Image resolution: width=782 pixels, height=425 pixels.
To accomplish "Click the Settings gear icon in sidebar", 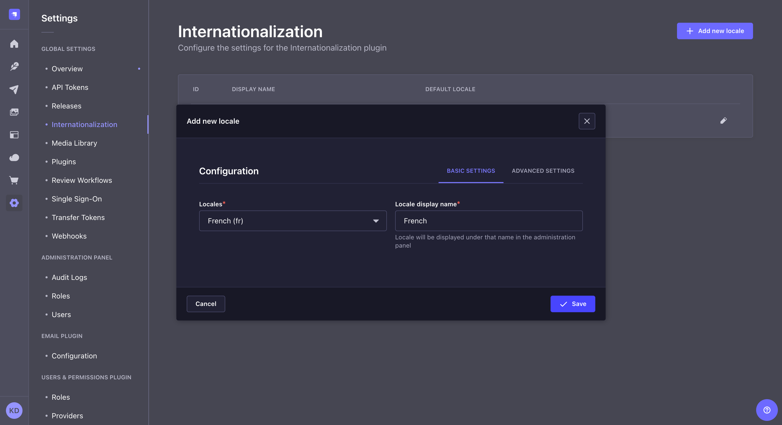I will (x=14, y=203).
